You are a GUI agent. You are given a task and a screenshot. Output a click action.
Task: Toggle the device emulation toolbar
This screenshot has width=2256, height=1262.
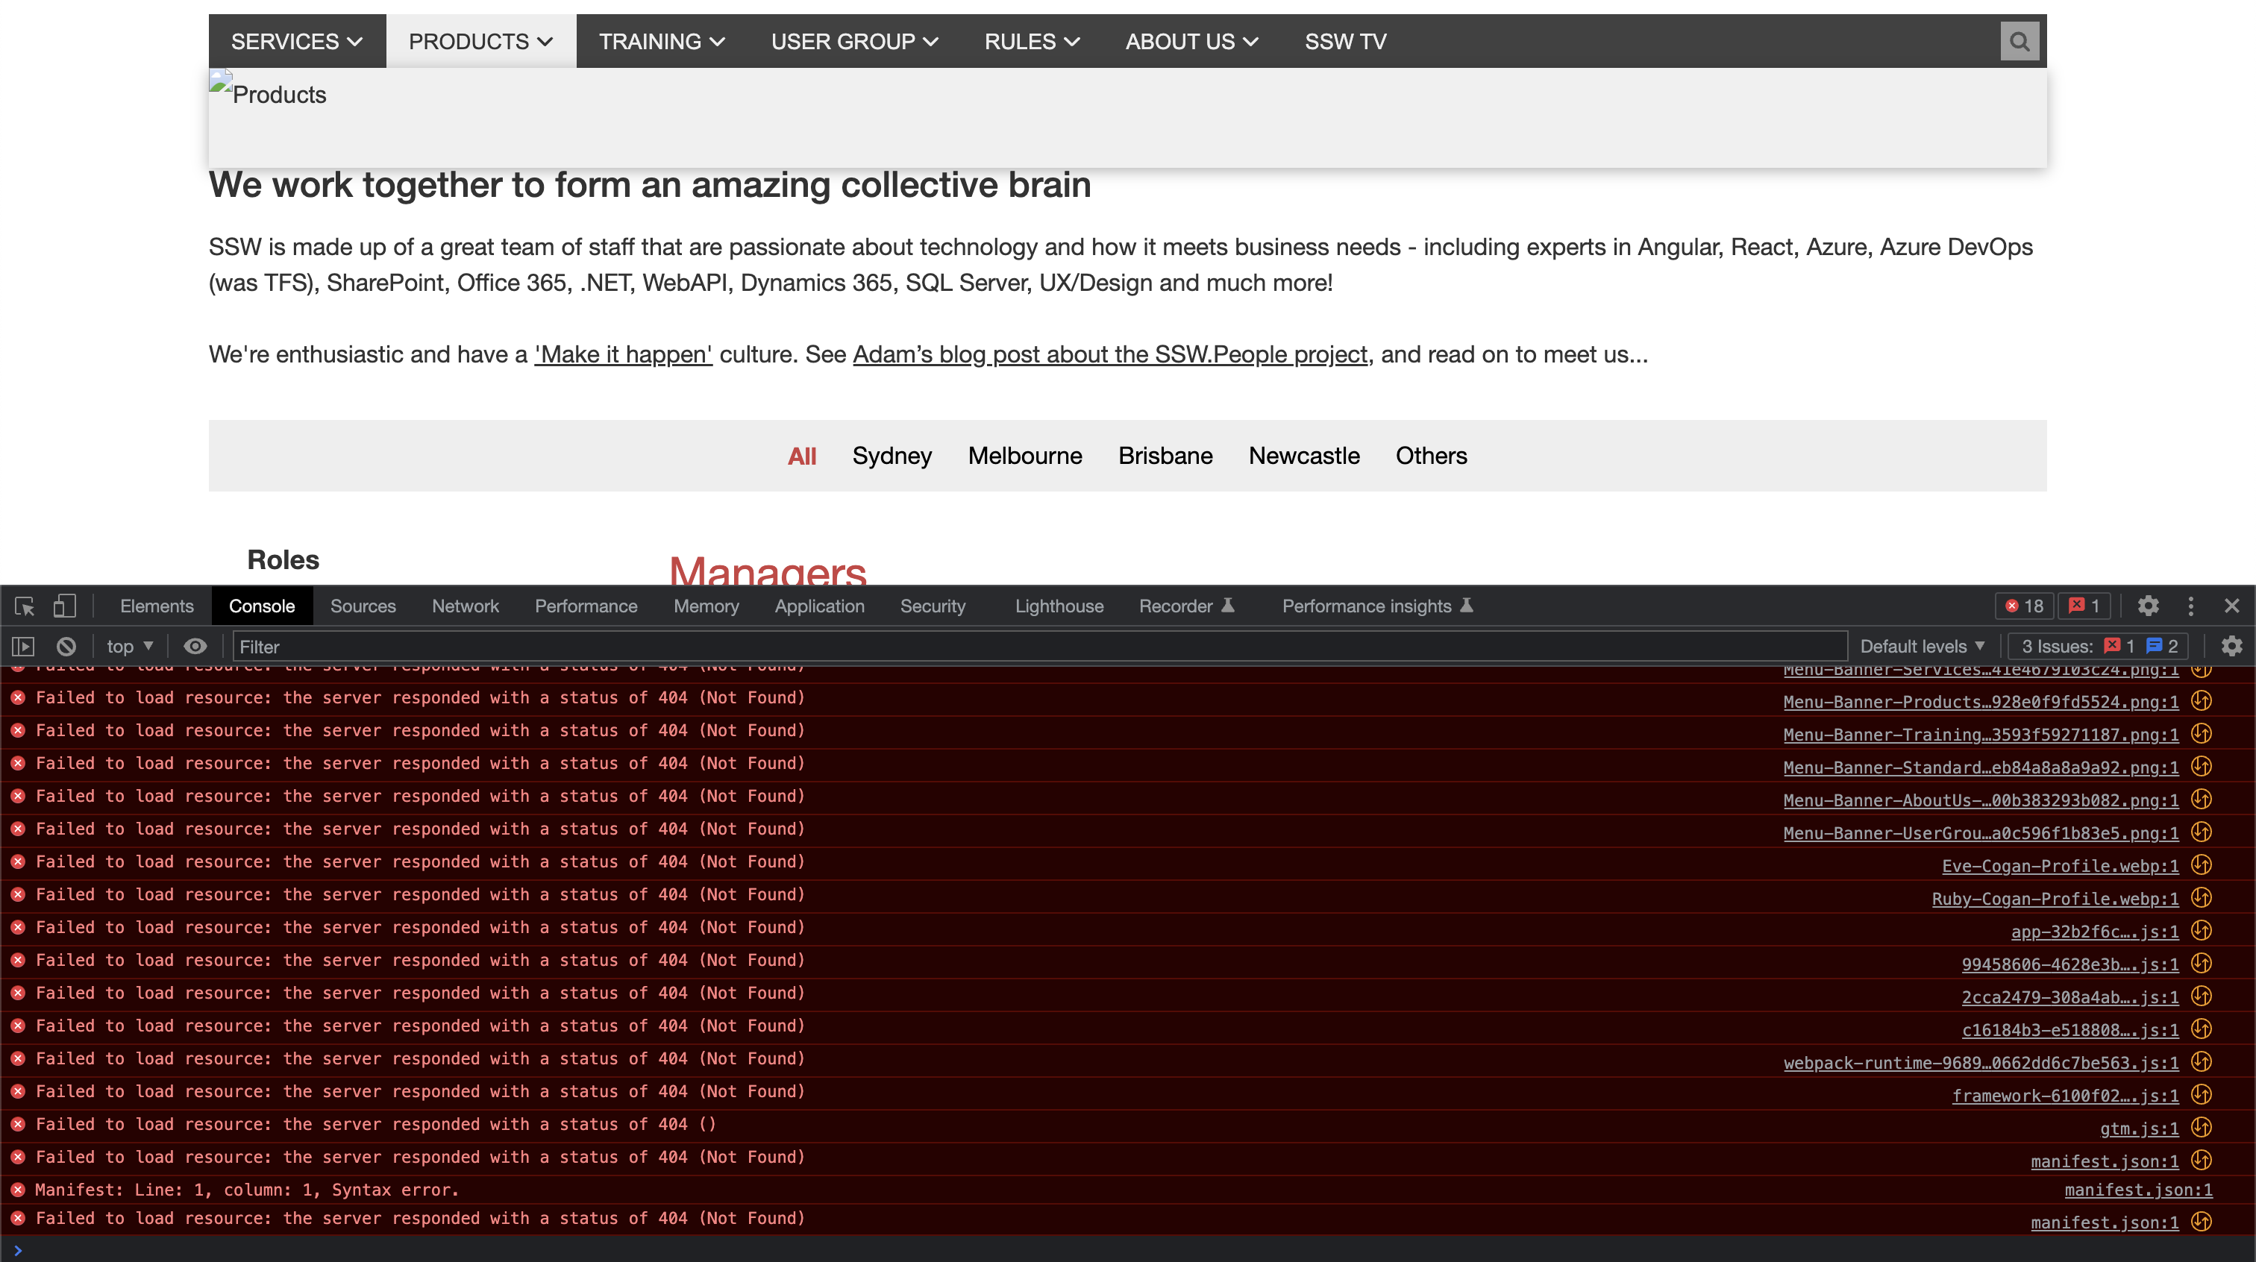tap(65, 606)
